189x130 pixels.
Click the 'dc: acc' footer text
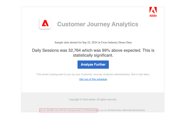tap(102, 110)
